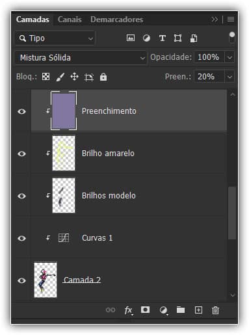Turn layer filtering toggle on or off
The width and height of the screenshot is (249, 335).
(232, 37)
